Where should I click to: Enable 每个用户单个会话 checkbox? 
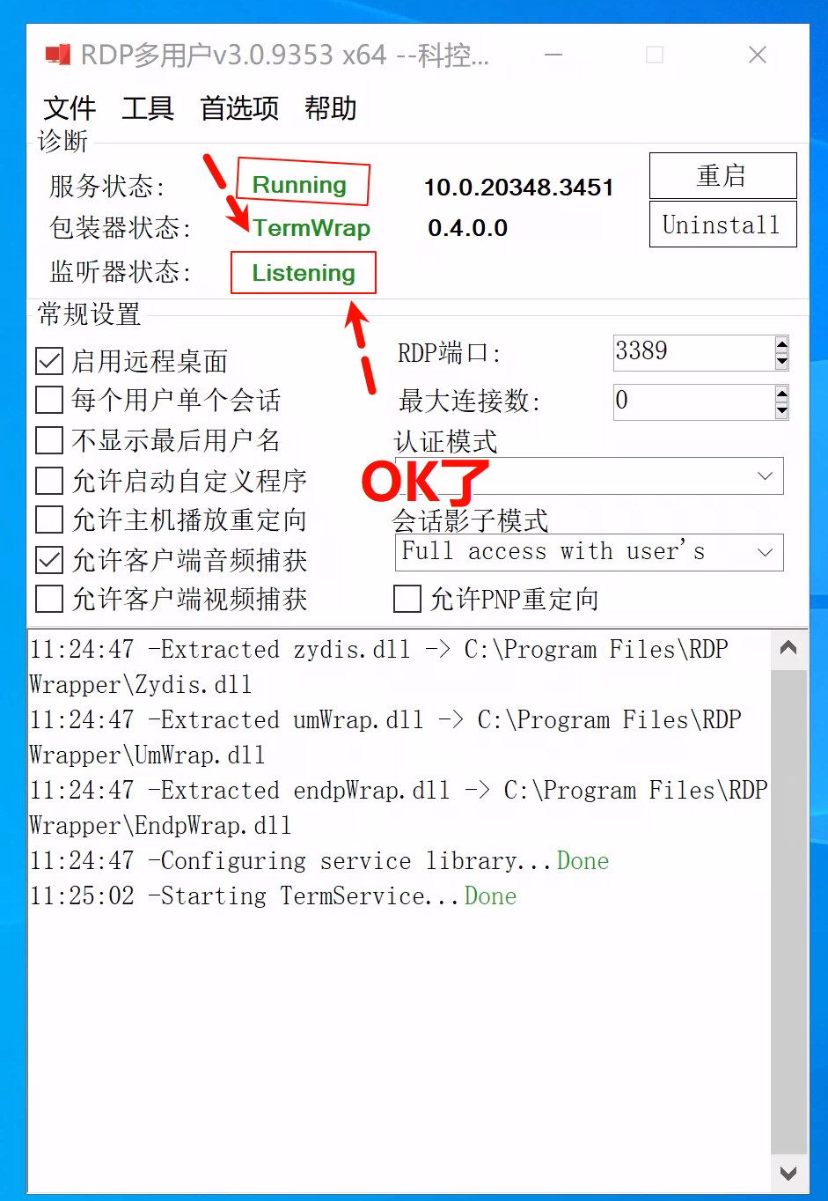(49, 401)
